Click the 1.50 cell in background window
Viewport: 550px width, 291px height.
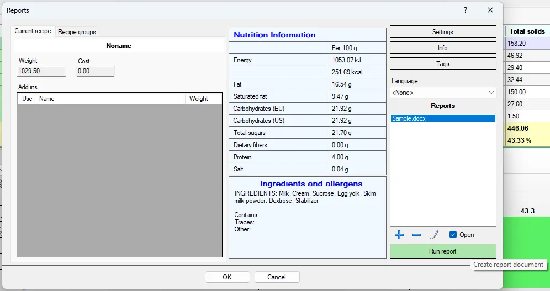(x=527, y=116)
